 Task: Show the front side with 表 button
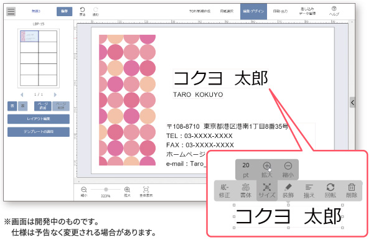pyautogui.click(x=12, y=106)
